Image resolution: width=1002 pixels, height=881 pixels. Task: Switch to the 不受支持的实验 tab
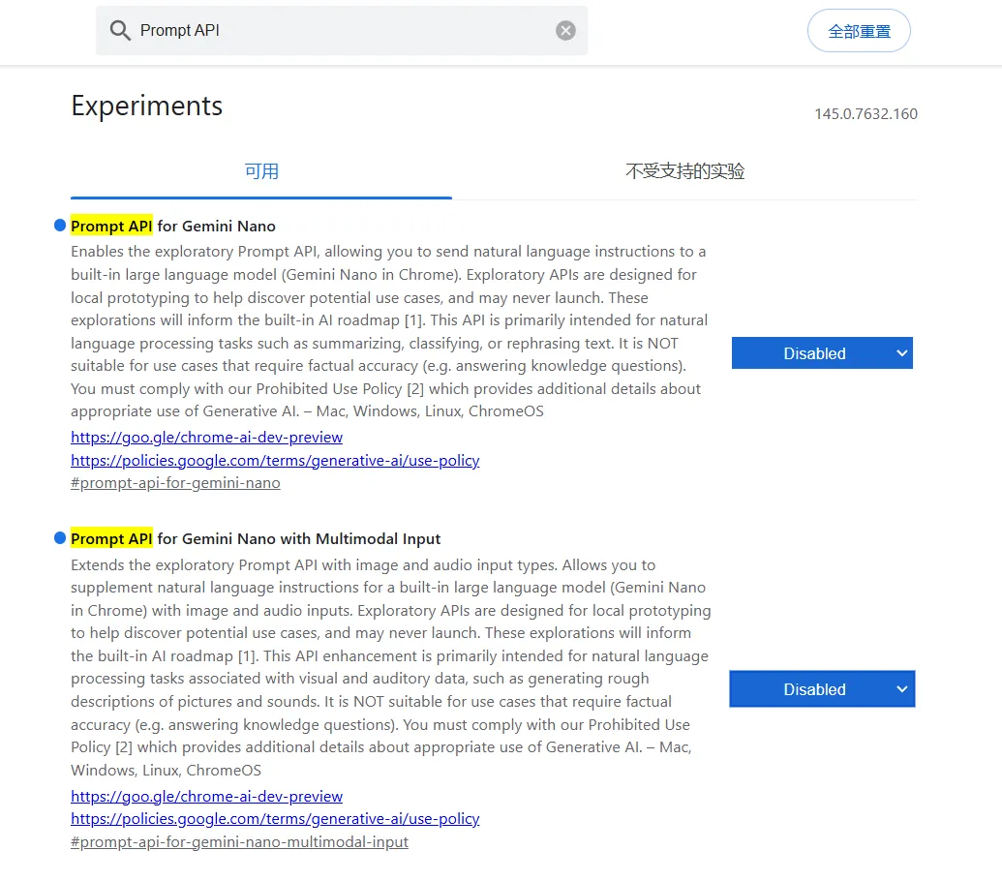coord(684,171)
